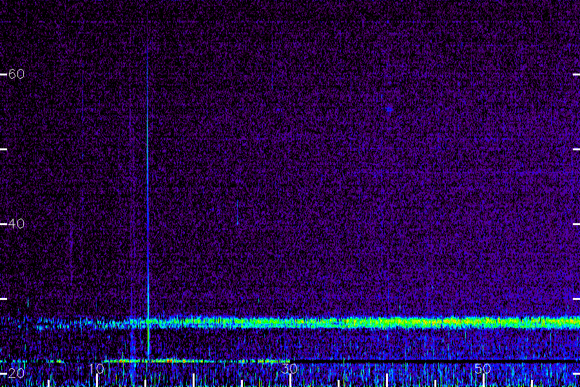Click the y-axis label 20
Image resolution: width=580 pixels, height=387 pixels.
[x=16, y=373]
